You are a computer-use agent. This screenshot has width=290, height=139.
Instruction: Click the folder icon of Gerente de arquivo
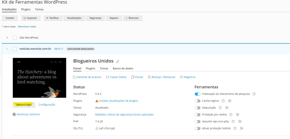(75, 77)
